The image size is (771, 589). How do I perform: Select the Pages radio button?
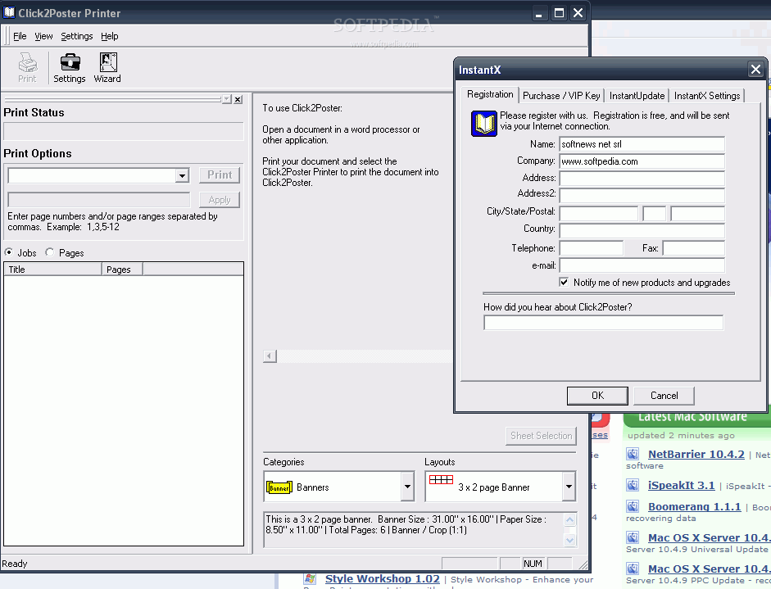click(x=50, y=252)
